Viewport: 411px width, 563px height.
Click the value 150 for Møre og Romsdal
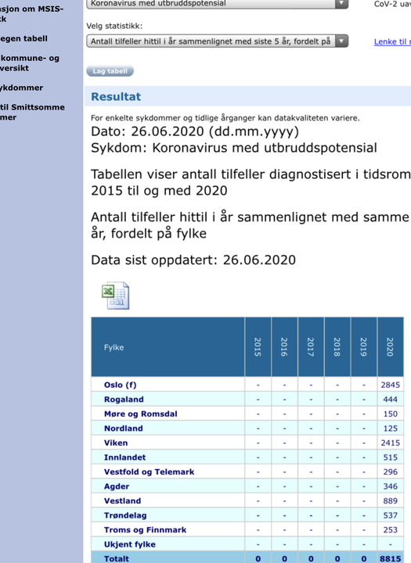pyautogui.click(x=391, y=414)
